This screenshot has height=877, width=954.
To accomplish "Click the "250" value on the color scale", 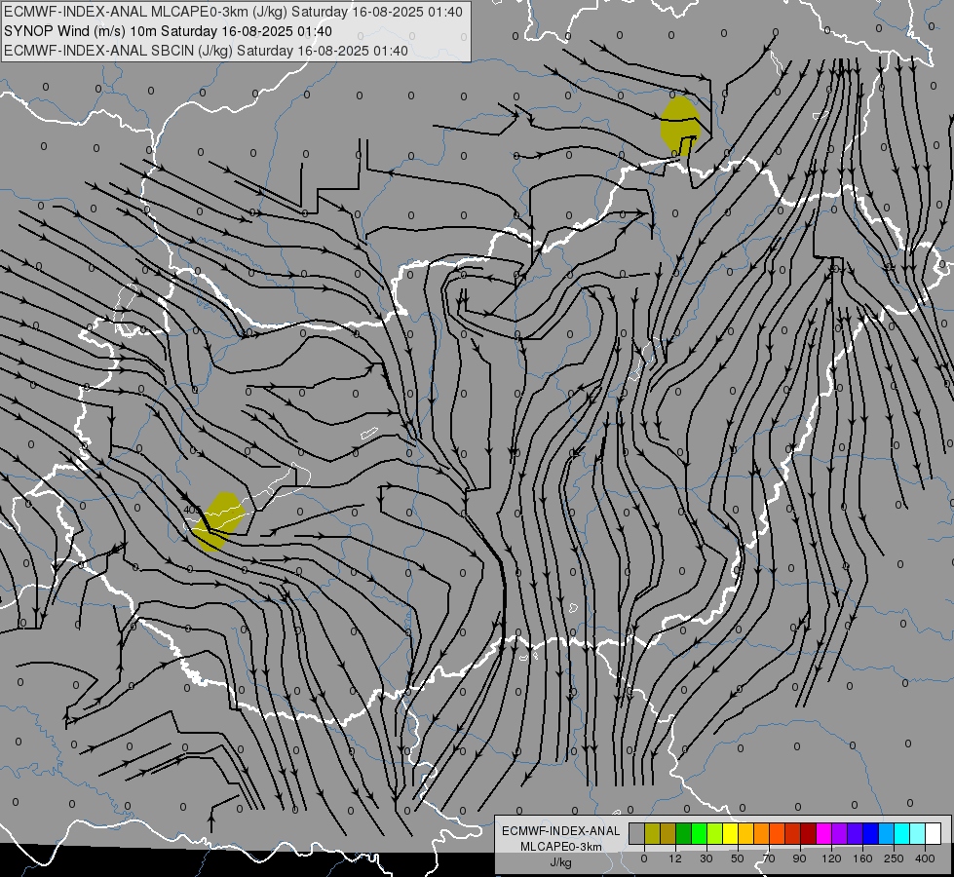I will 894,858.
